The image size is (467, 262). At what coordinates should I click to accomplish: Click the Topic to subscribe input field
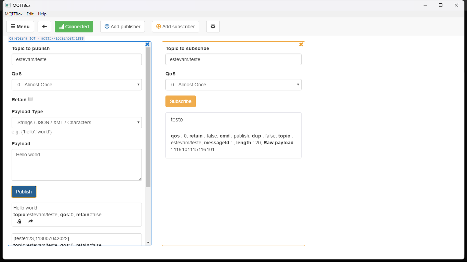(x=233, y=59)
